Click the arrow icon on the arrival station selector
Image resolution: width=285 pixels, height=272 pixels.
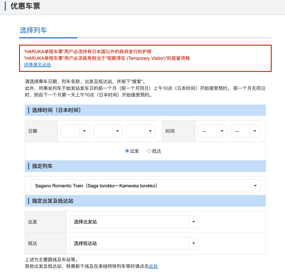click(x=194, y=243)
